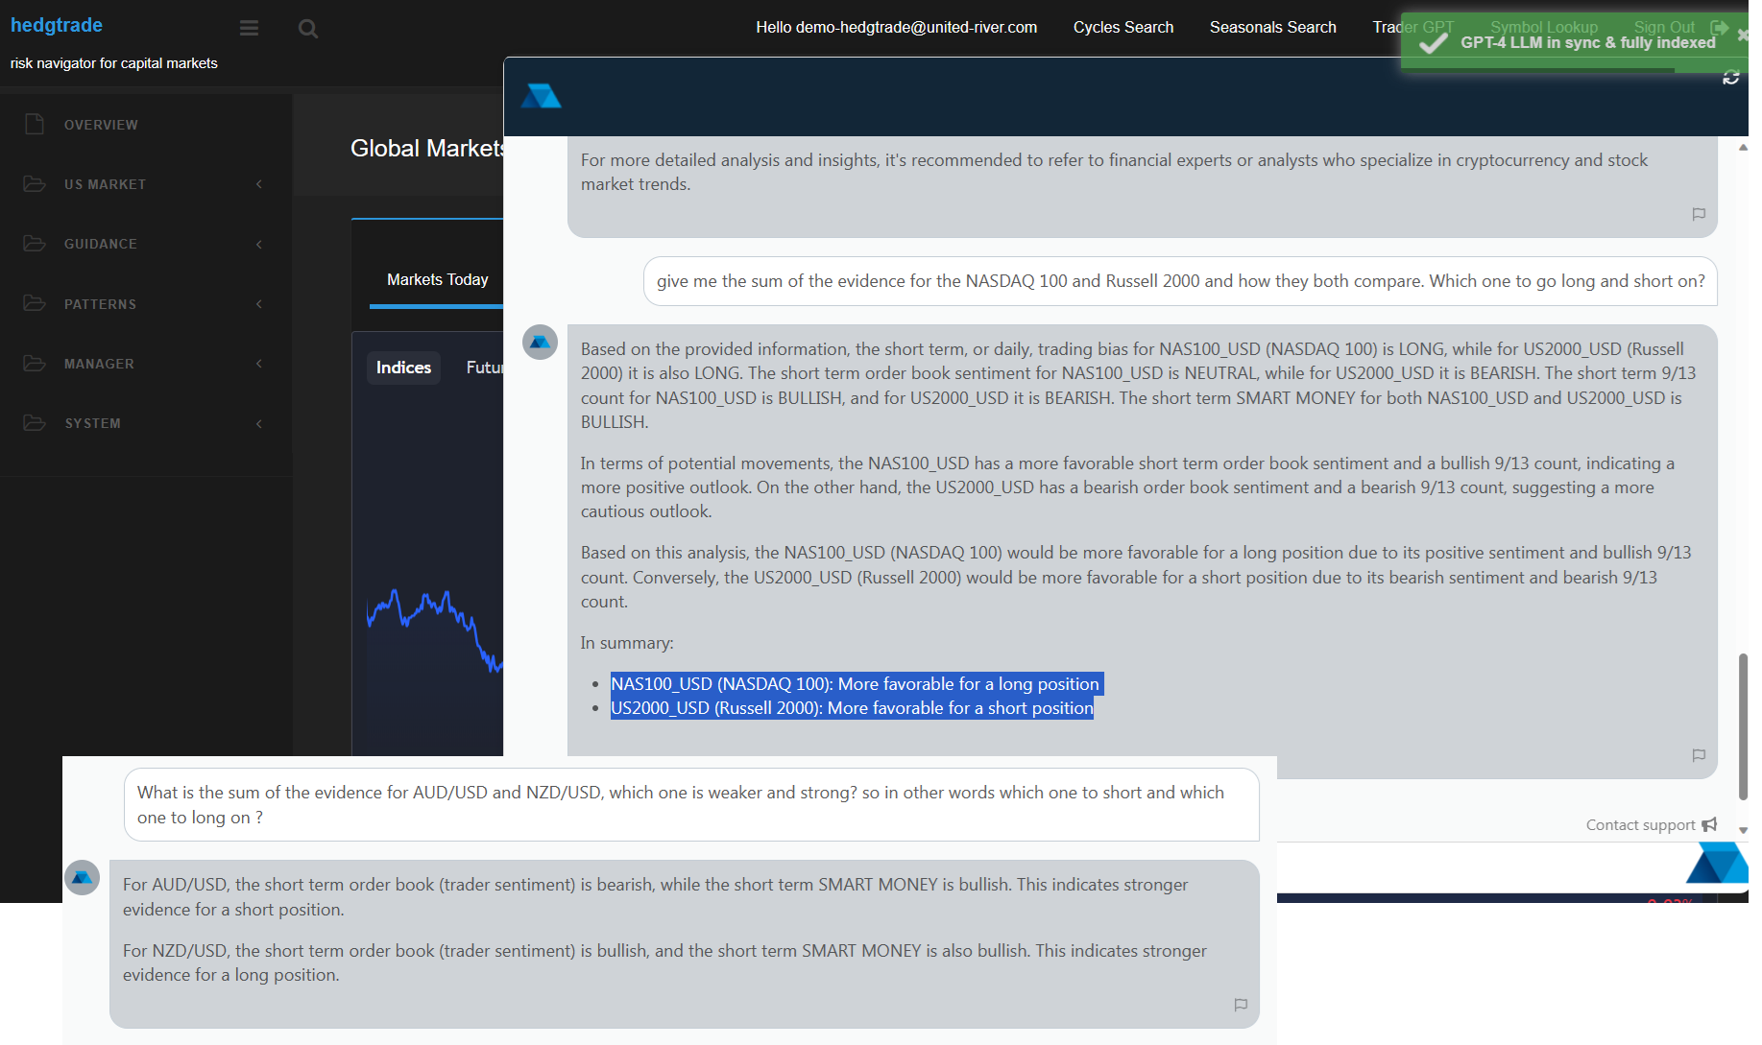Screen dimensions: 1762x1045
Task: Click the blue logo in the chat header
Action: 541,96
